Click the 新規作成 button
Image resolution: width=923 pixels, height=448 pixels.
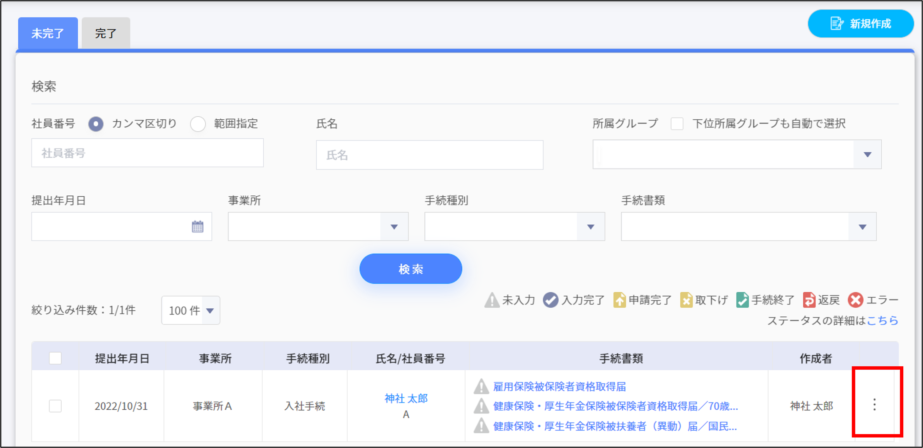coord(861,24)
